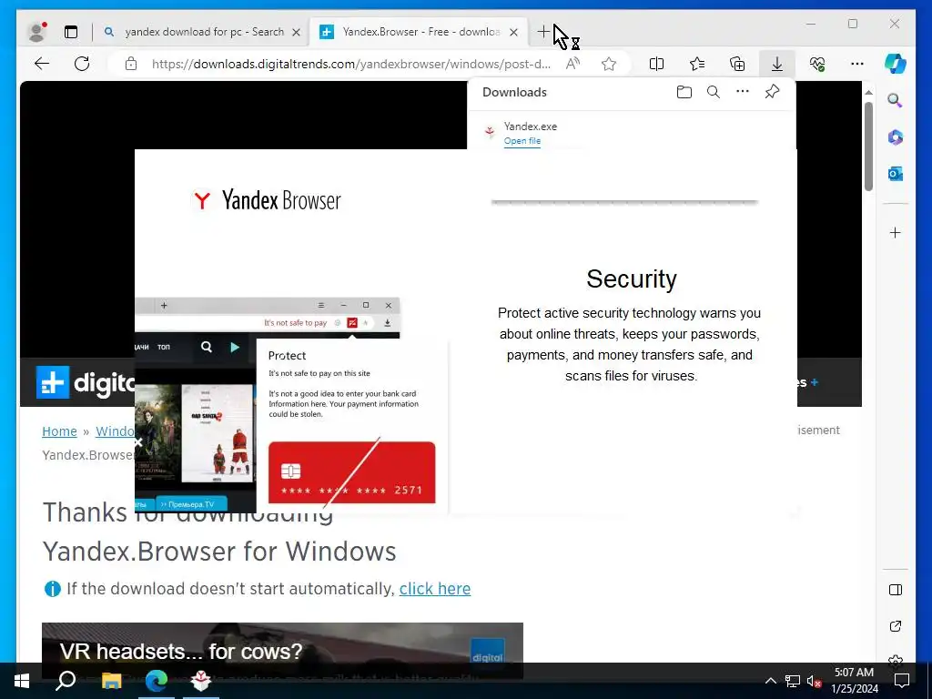Toggle the Downloads toolbar button
This screenshot has height=699, width=932.
[x=777, y=64]
